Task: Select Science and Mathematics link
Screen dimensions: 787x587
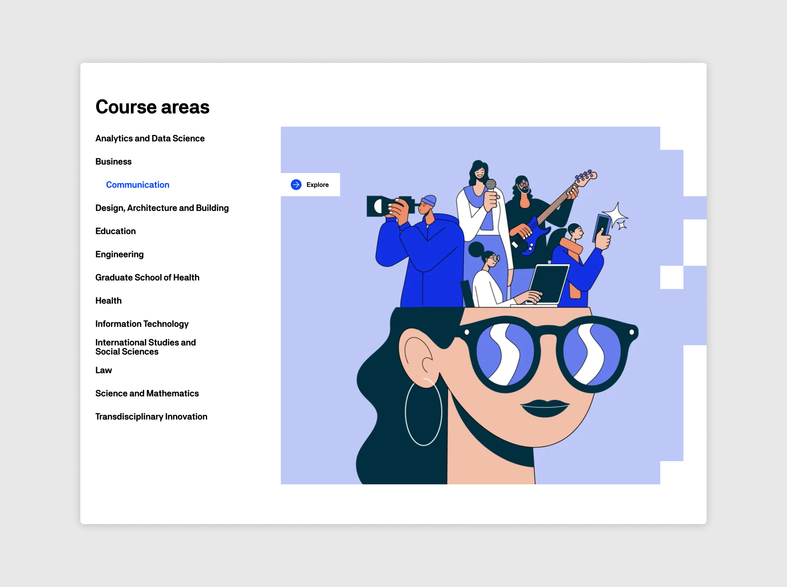Action: click(x=147, y=394)
